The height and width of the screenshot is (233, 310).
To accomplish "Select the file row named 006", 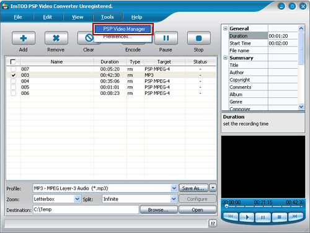I will pyautogui.click(x=112, y=93).
